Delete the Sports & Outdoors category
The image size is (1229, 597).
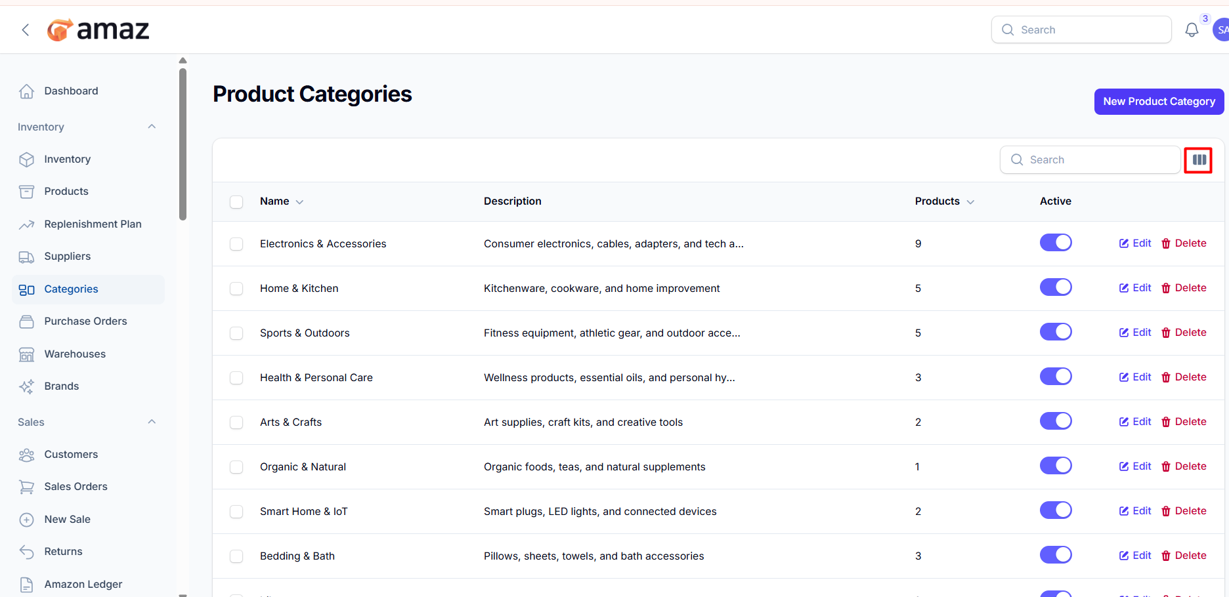coord(1184,333)
